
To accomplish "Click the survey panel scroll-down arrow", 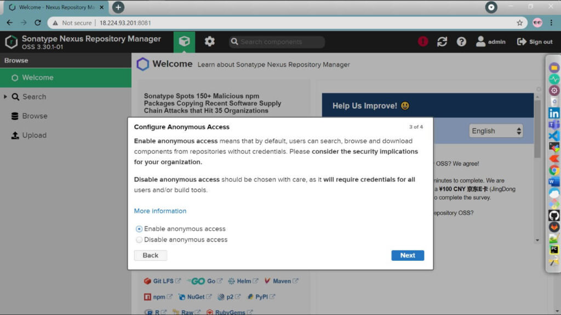I will click(x=537, y=241).
